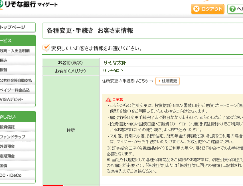This screenshot has width=243, height=186.
Task: Choose 振替 in the service menu
Action: 4,70
